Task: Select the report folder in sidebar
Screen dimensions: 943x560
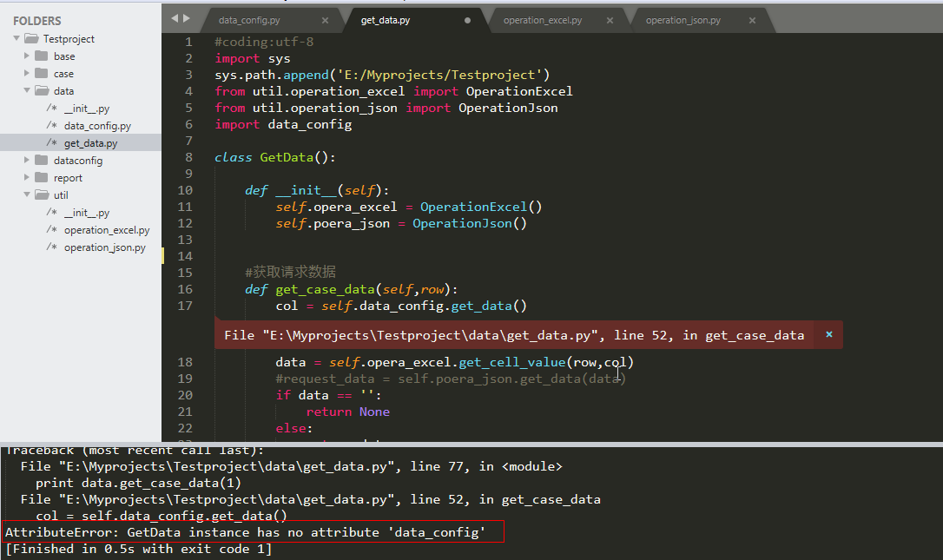Action: 68,178
